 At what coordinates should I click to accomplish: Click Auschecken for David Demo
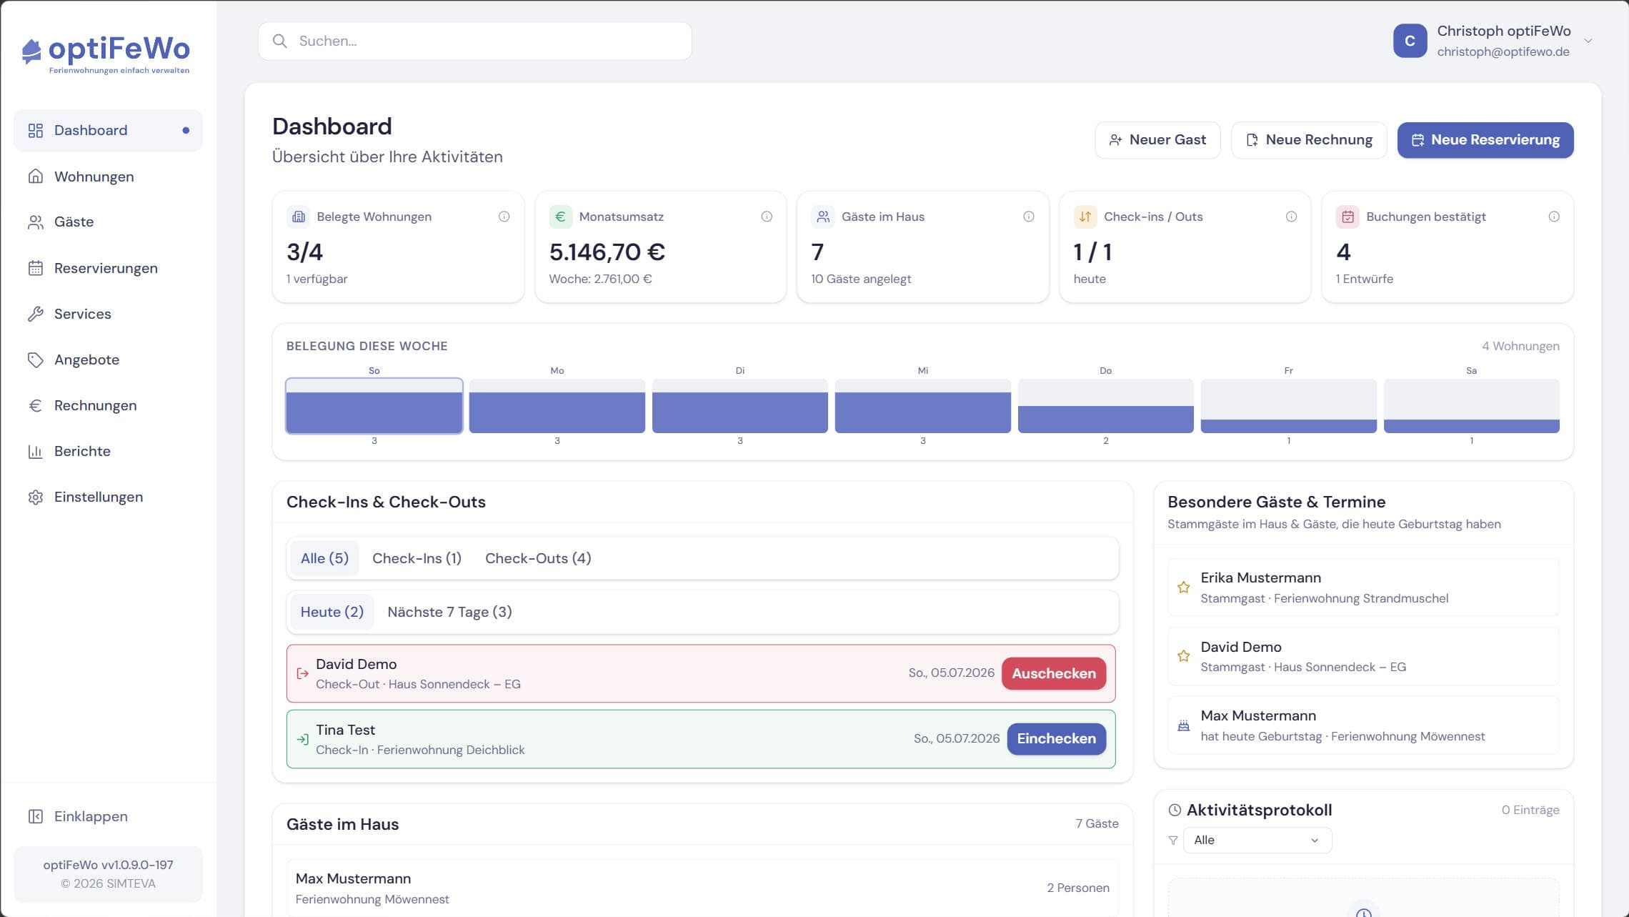[1054, 673]
